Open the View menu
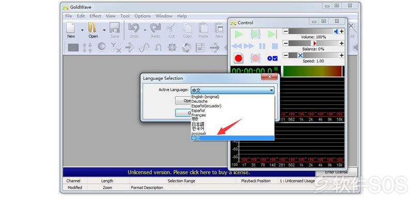 111,16
